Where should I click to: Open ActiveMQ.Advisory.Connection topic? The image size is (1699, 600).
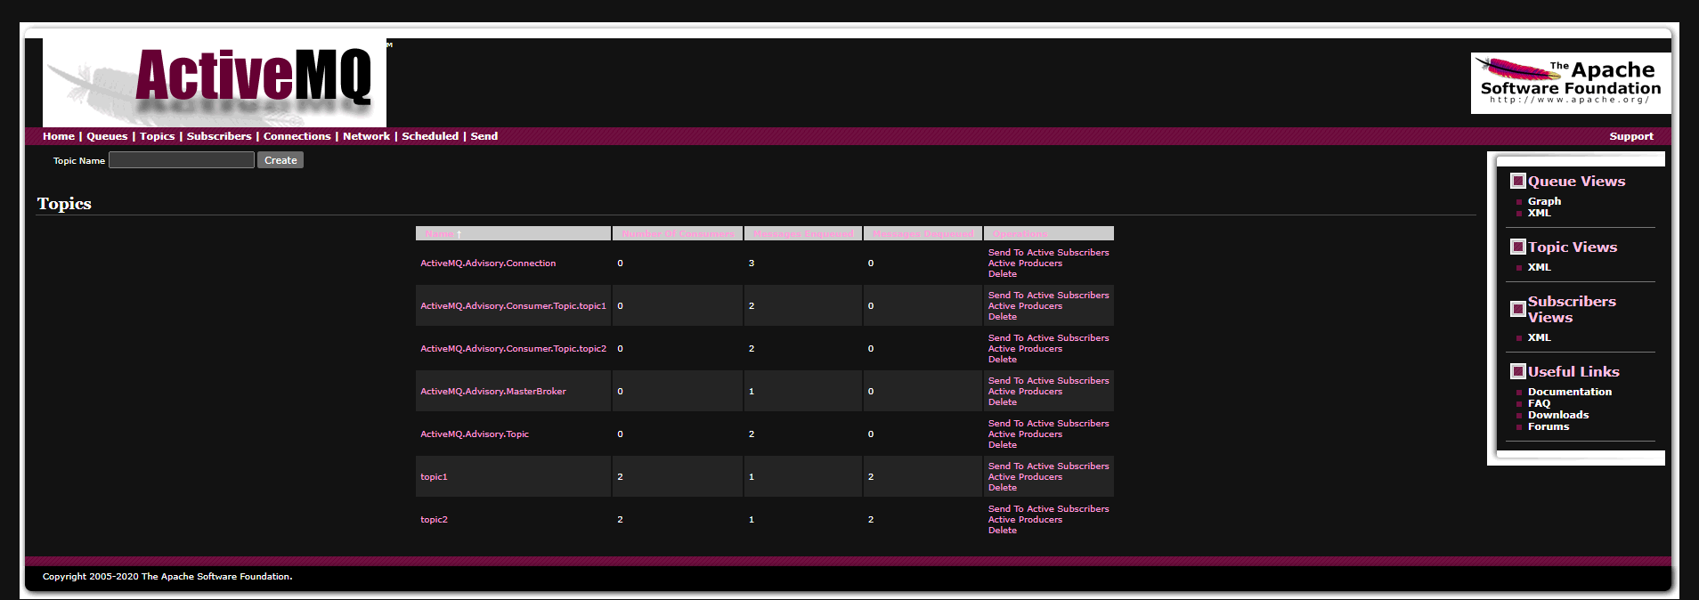click(x=488, y=264)
